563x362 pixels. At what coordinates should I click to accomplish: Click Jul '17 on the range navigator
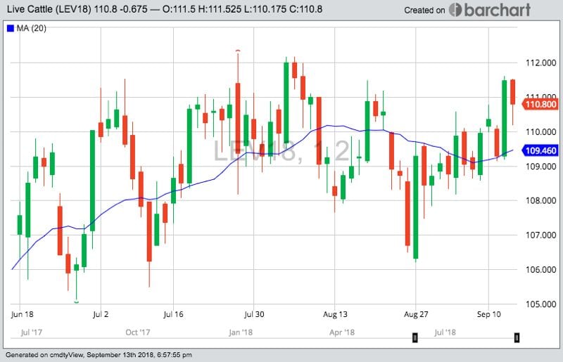click(x=32, y=332)
